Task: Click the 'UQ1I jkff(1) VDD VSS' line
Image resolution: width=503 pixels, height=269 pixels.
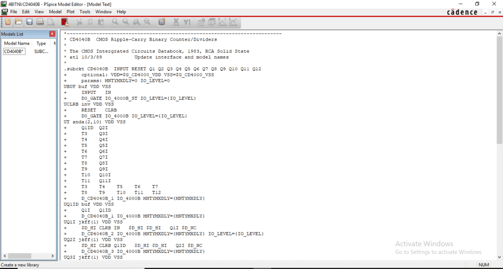Action: (x=93, y=222)
